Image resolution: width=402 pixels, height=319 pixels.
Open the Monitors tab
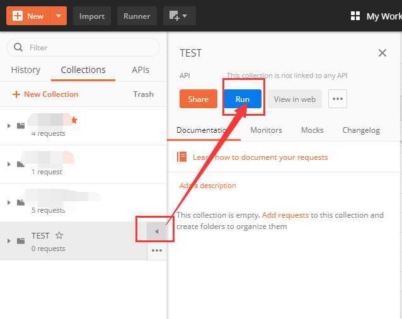click(266, 130)
